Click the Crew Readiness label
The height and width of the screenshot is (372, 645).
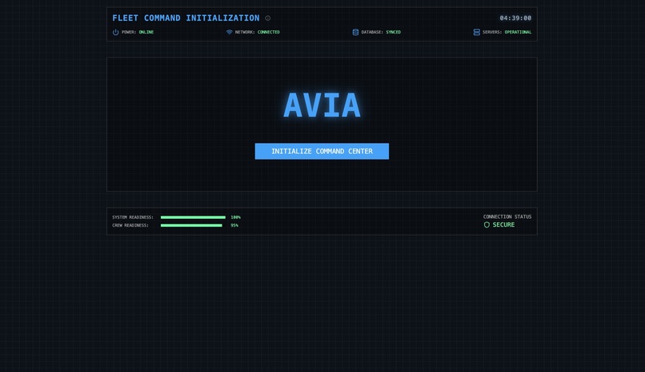(130, 225)
